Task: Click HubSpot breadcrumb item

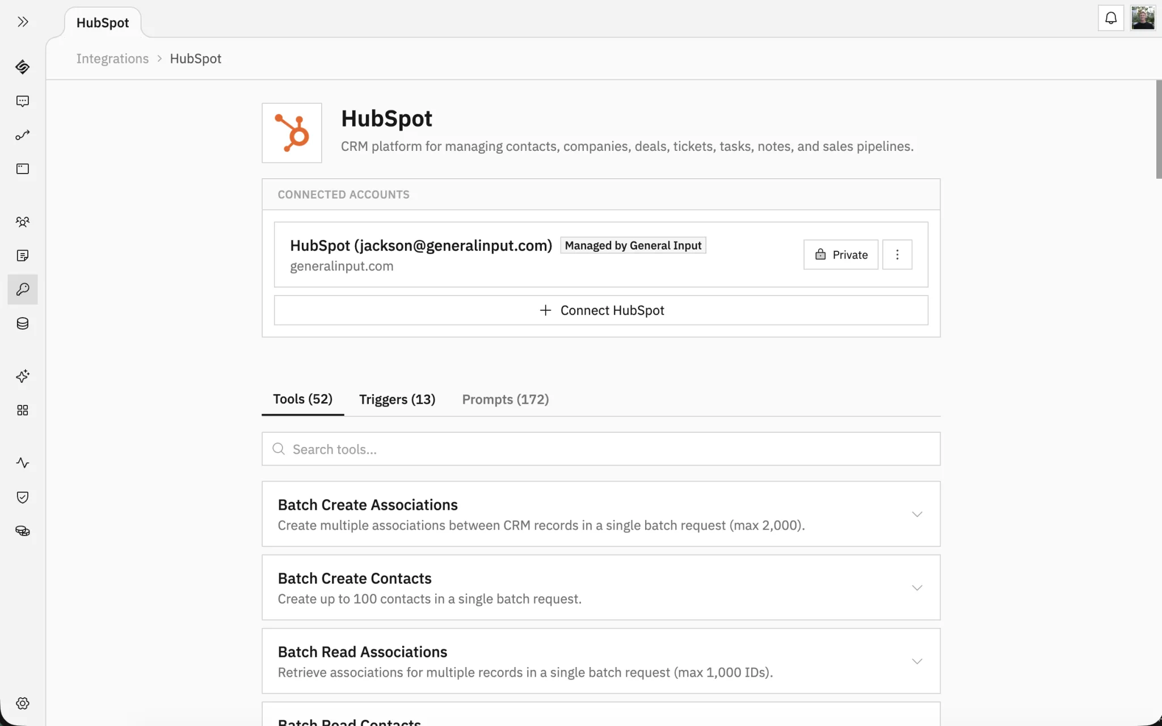Action: click(196, 58)
